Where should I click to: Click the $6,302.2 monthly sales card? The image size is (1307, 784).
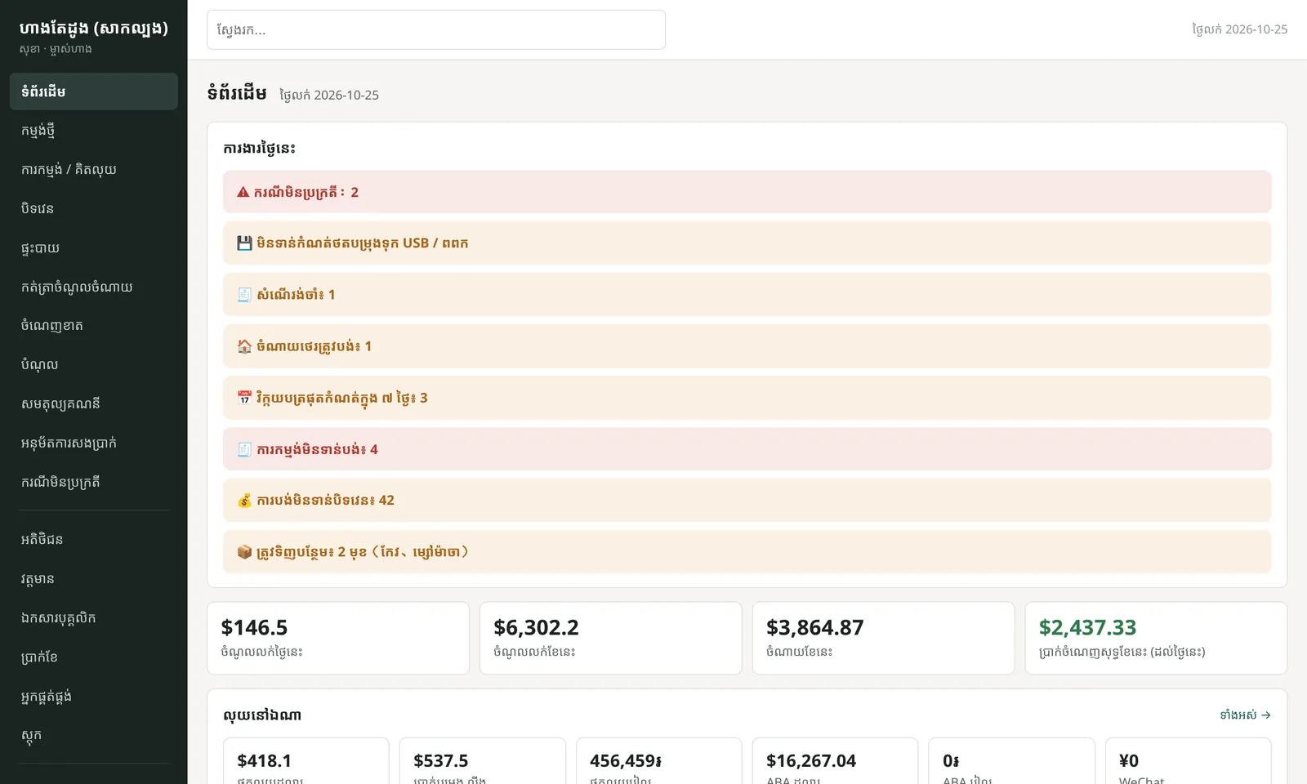pos(611,639)
